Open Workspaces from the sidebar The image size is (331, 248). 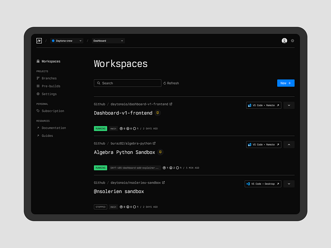tap(50, 61)
